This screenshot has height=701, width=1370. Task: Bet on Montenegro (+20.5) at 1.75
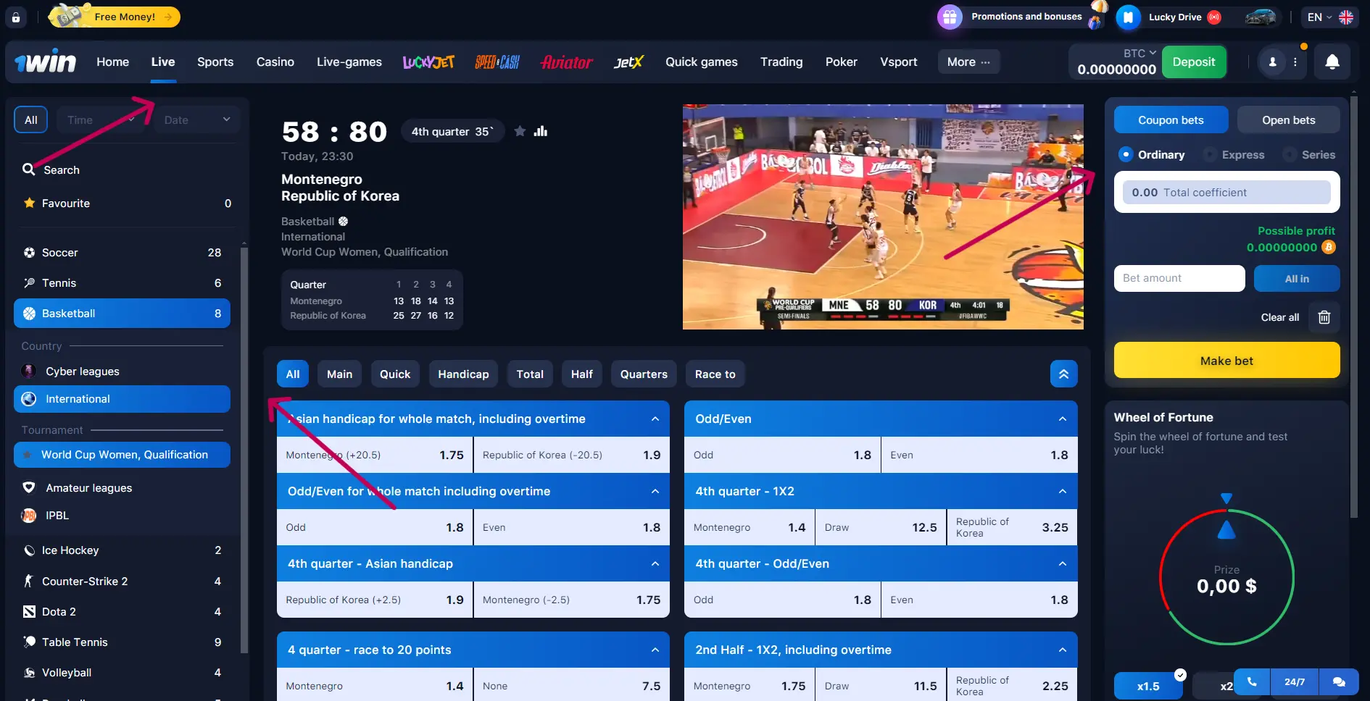375,455
